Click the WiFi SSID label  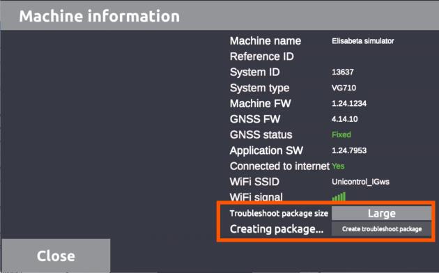coord(254,182)
